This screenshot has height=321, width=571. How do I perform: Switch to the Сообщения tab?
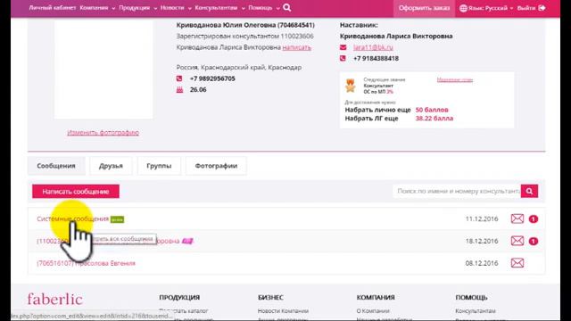[56, 166]
